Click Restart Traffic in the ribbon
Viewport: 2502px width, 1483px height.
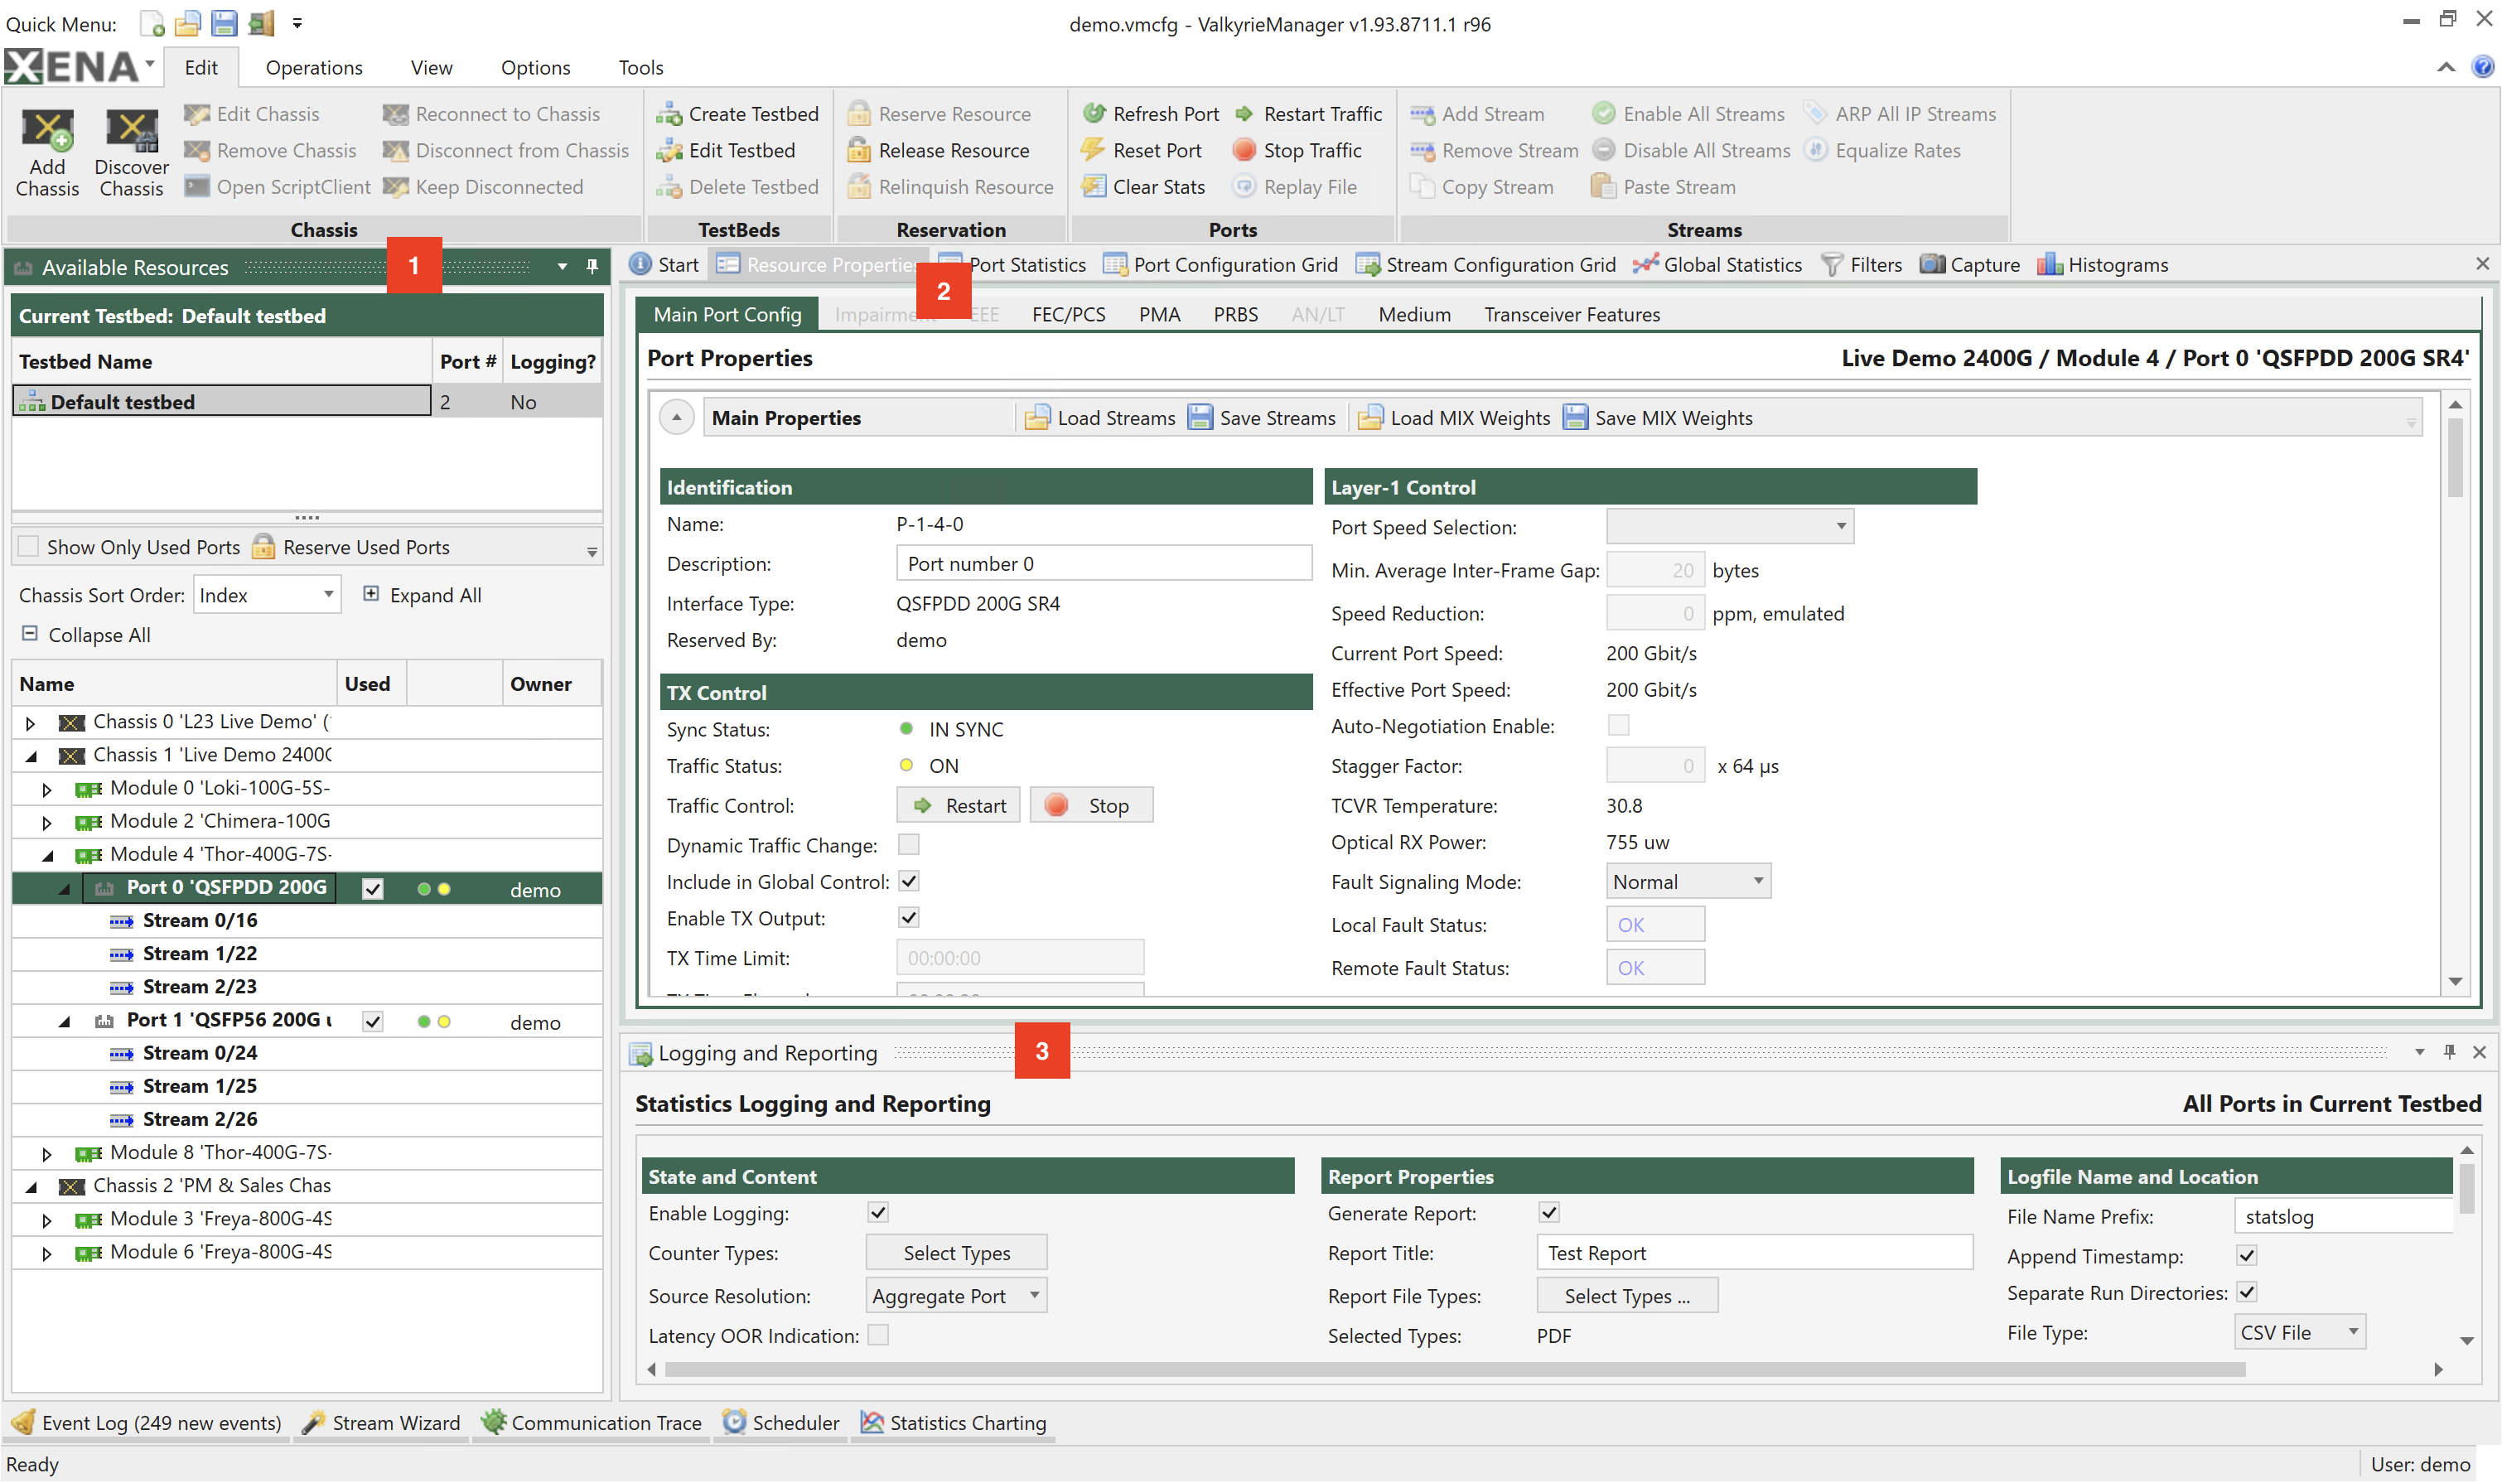click(x=1309, y=114)
